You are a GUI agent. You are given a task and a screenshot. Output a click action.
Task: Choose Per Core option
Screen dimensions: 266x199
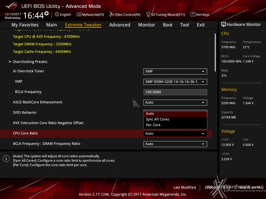(175, 125)
